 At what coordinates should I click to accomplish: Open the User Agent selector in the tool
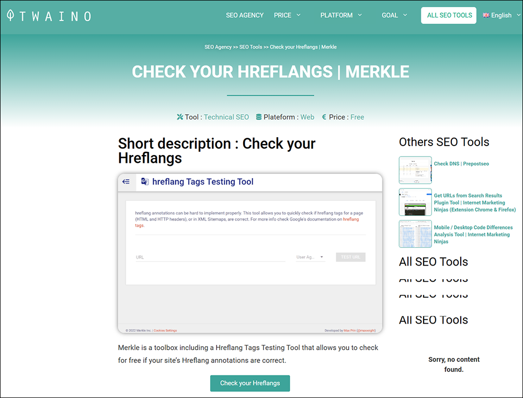310,257
